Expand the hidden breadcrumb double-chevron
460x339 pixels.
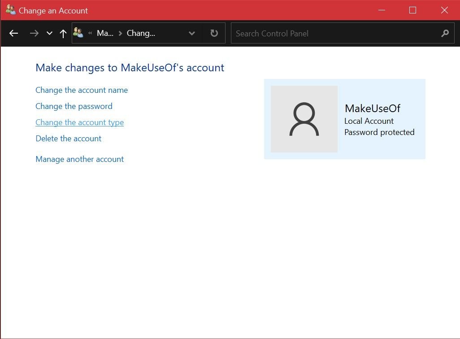90,33
